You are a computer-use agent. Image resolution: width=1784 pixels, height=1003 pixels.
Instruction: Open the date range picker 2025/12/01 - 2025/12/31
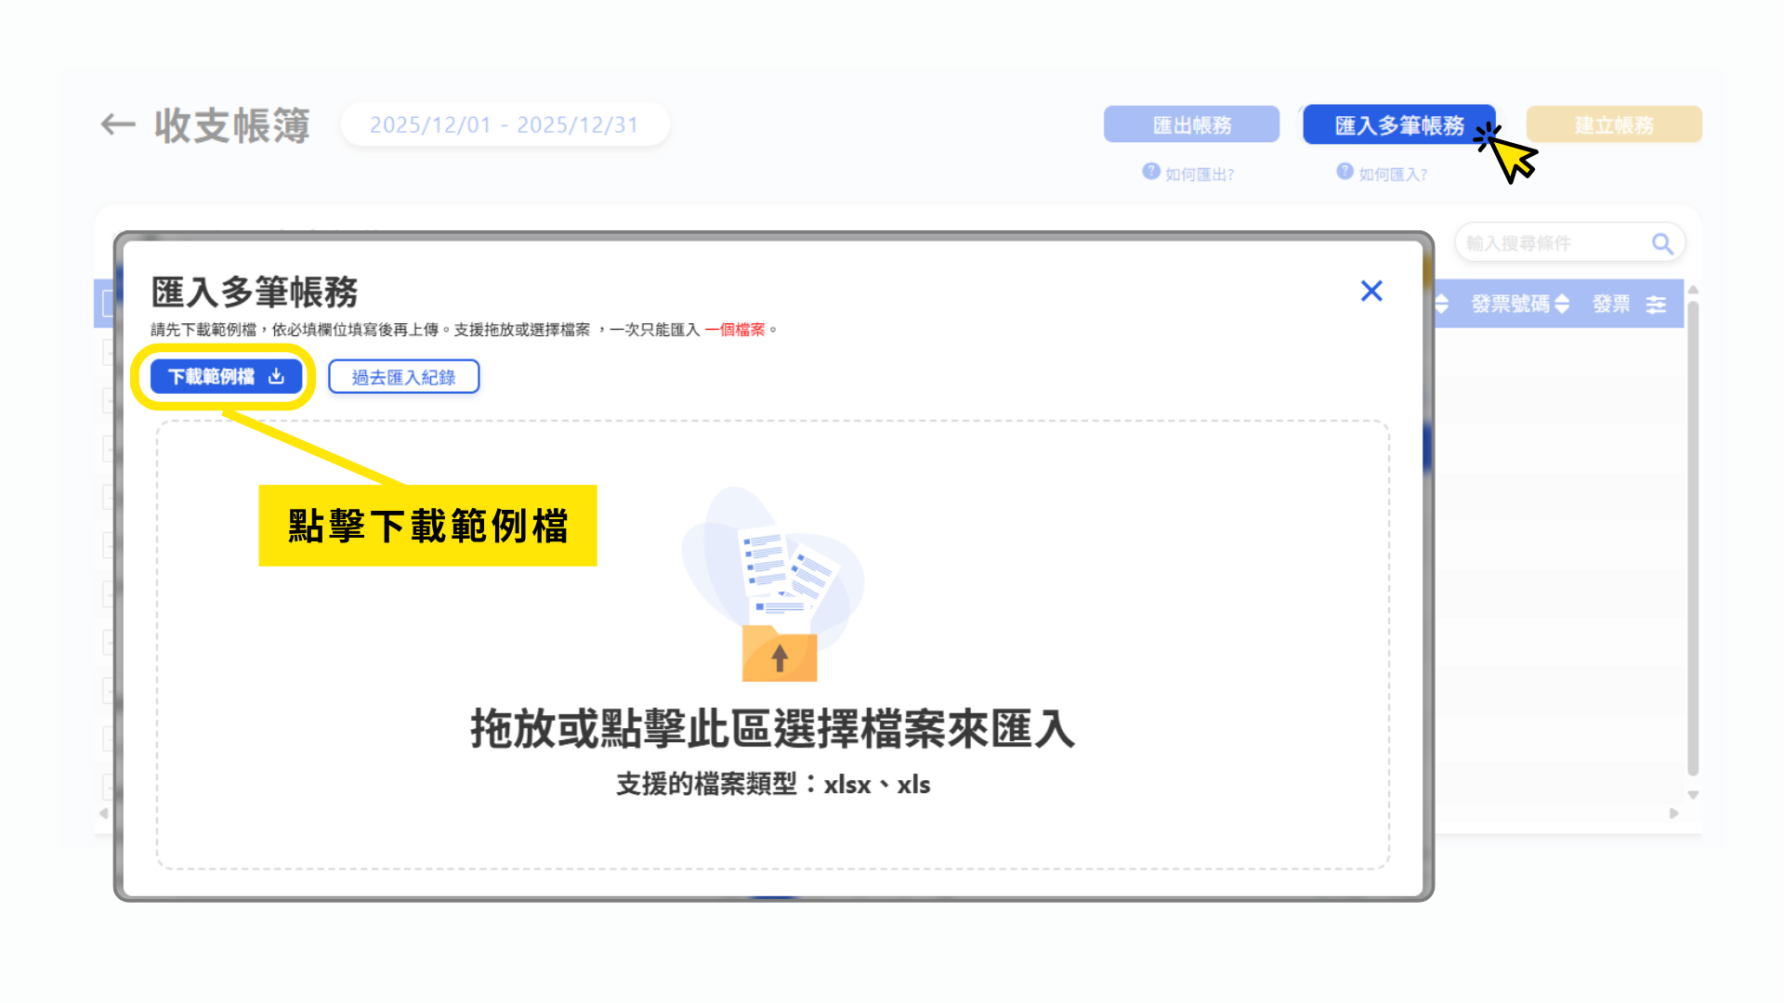(505, 125)
